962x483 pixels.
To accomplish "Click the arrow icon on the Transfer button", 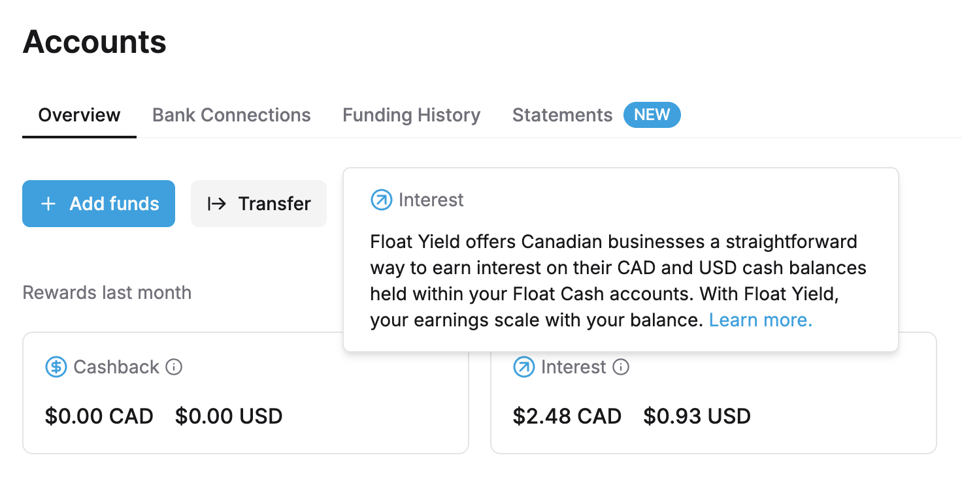I will 216,204.
